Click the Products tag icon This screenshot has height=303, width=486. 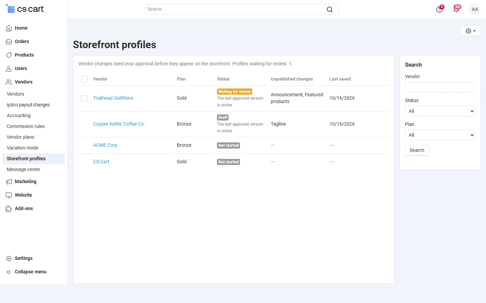(9, 55)
